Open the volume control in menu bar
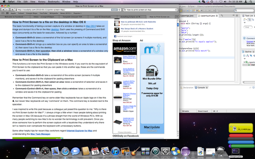The width and height of the screenshot is (255, 159). pyautogui.click(x=225, y=2)
